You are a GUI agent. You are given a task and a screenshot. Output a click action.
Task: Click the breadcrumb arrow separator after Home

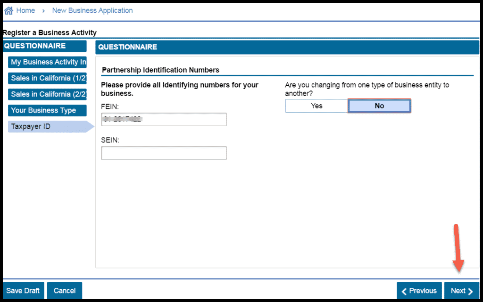click(x=43, y=10)
